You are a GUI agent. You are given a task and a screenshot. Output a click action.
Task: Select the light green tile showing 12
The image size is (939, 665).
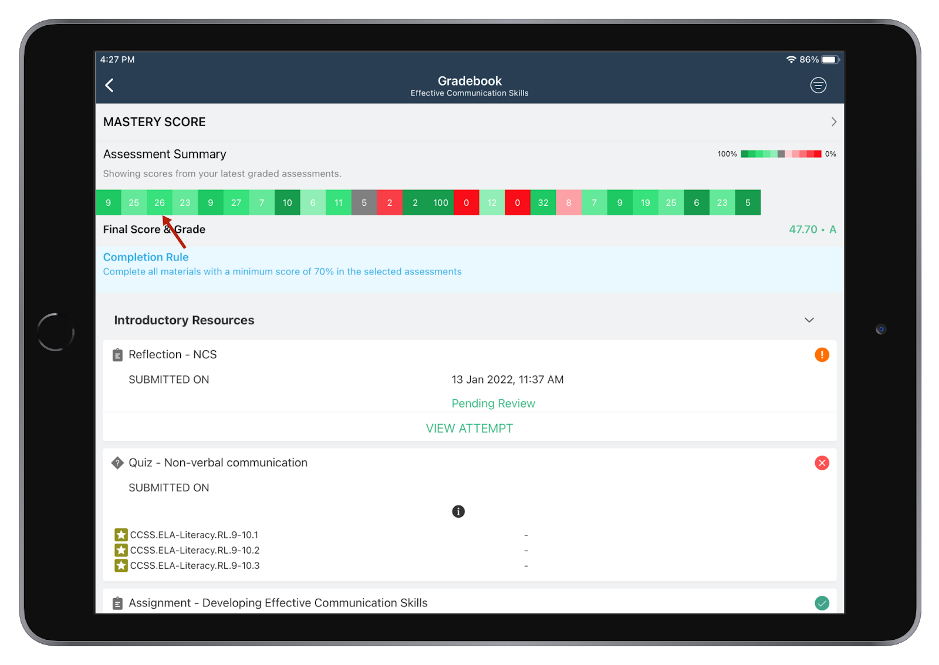coord(492,203)
